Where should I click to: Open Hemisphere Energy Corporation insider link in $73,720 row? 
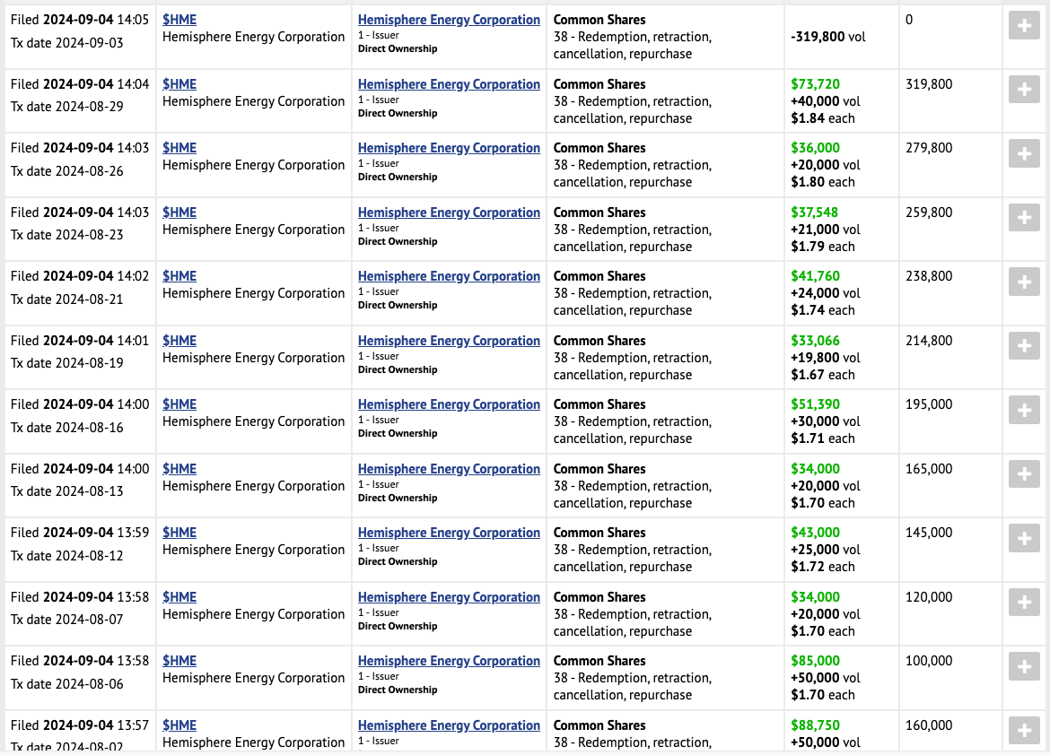pos(449,84)
